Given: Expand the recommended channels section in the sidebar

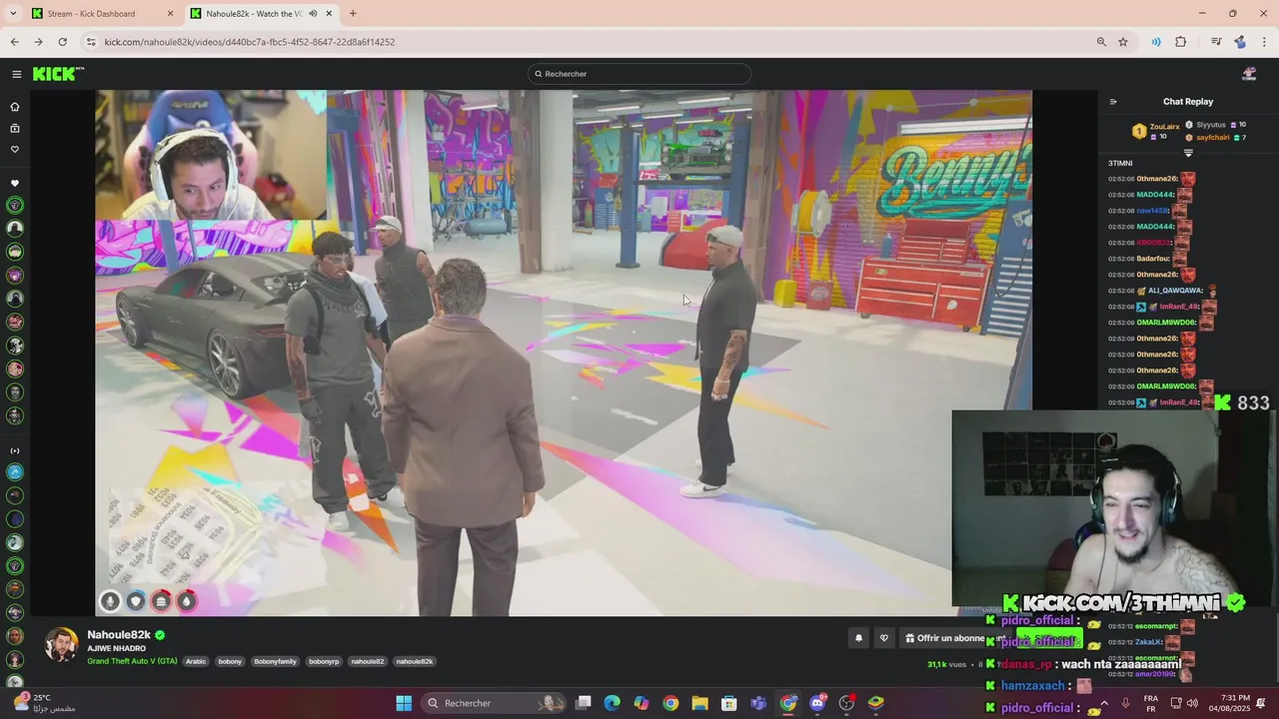Looking at the screenshot, I should point(15,450).
